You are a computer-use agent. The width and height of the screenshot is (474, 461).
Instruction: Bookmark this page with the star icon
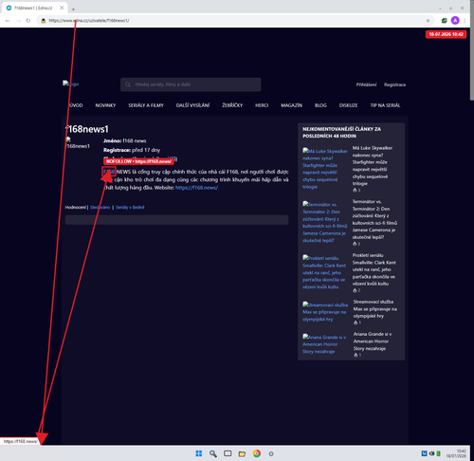pos(428,21)
